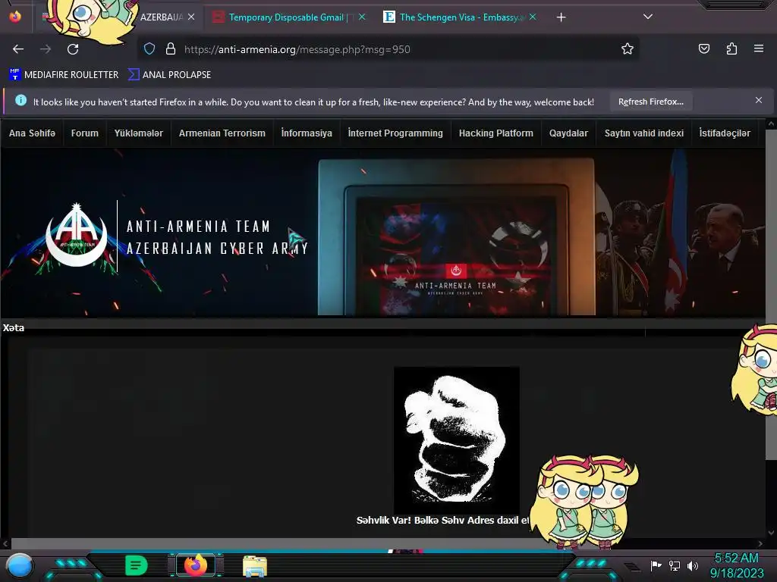View site security lock info
The height and width of the screenshot is (582, 777).
point(171,48)
